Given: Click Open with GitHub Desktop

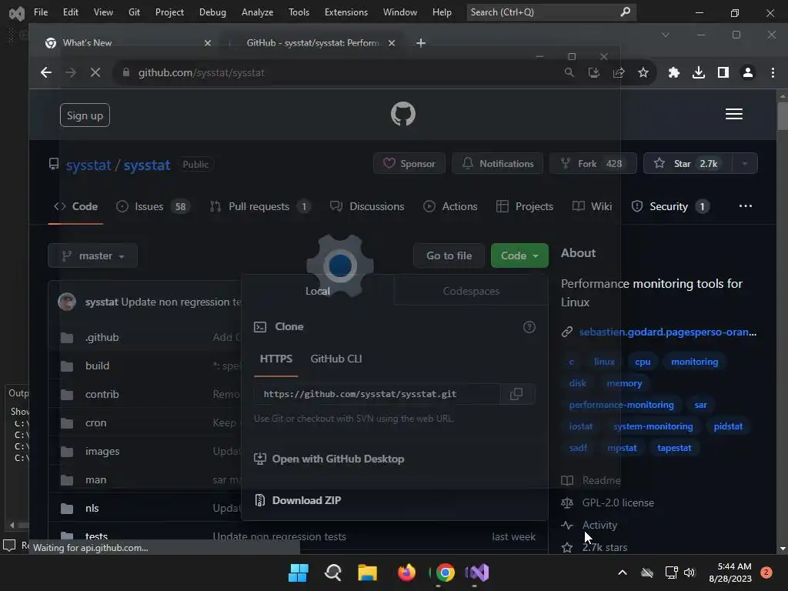Looking at the screenshot, I should click(338, 459).
